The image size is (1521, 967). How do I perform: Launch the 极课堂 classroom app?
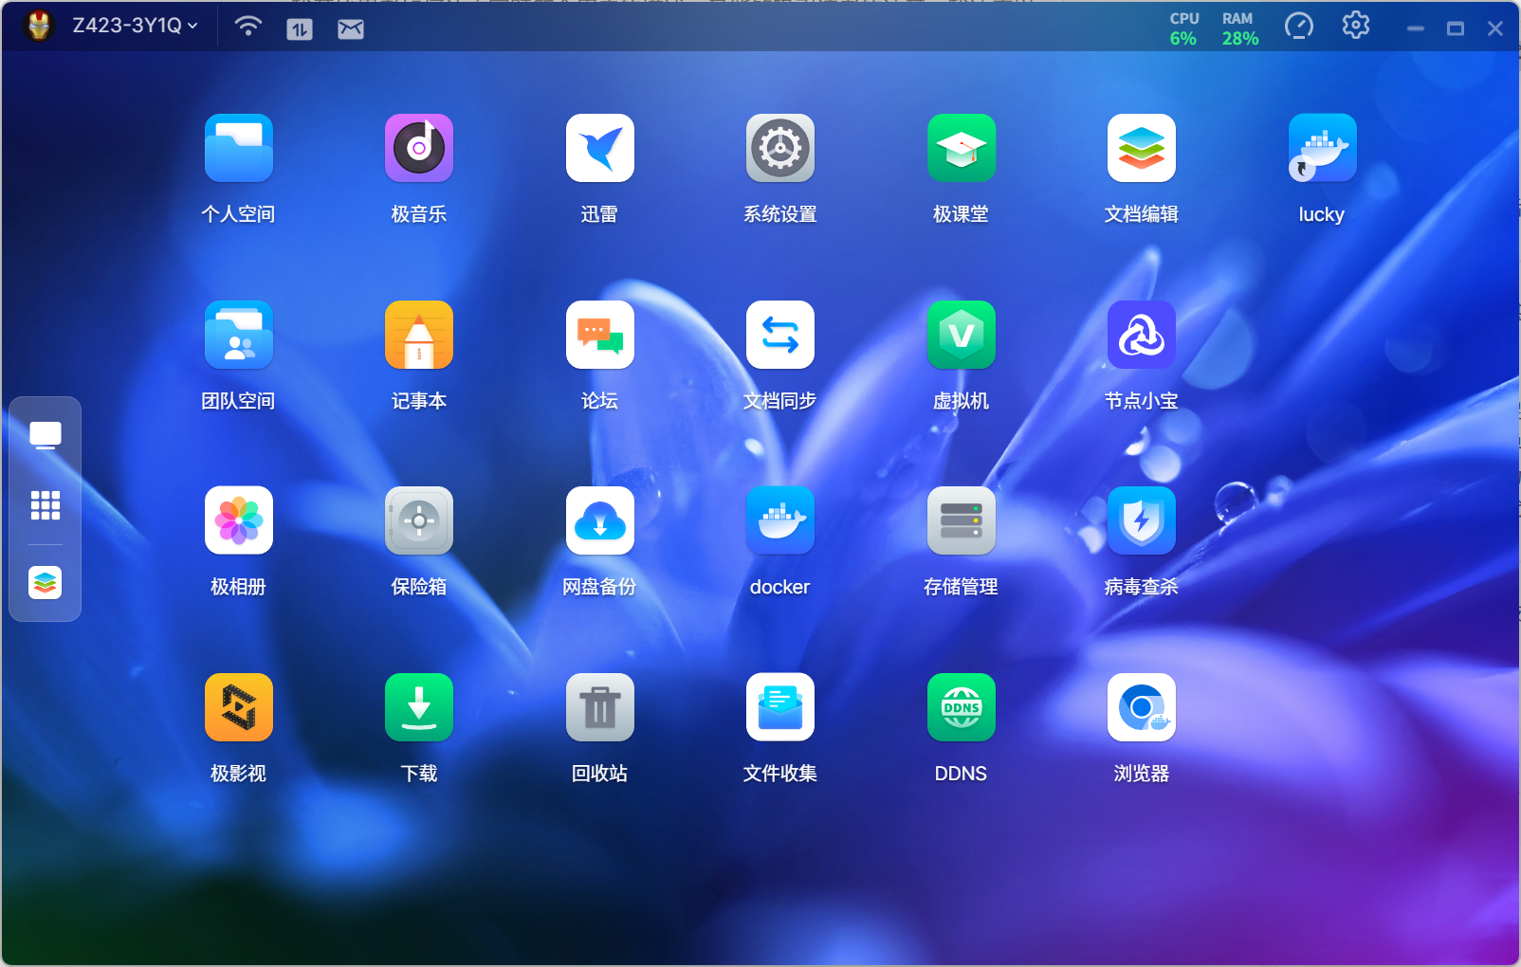coord(962,148)
